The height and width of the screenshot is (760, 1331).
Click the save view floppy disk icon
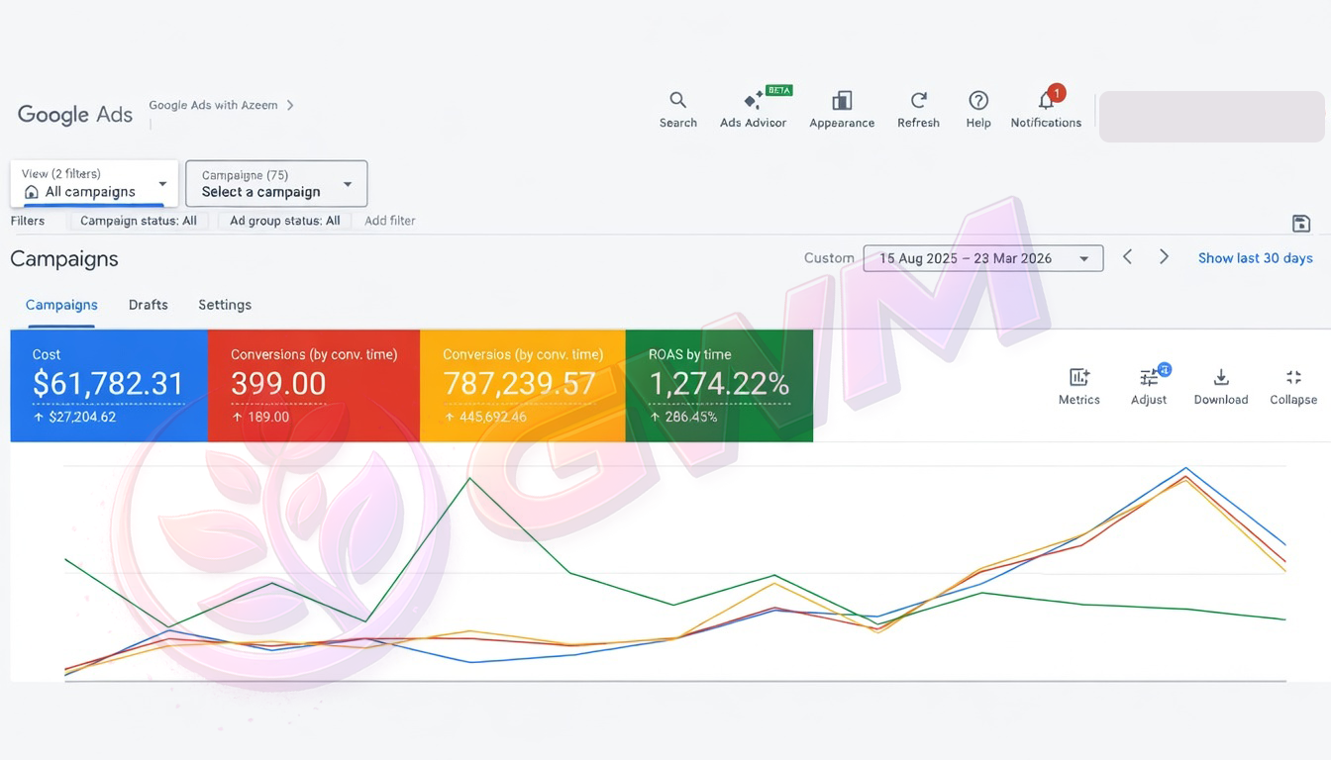(x=1301, y=223)
